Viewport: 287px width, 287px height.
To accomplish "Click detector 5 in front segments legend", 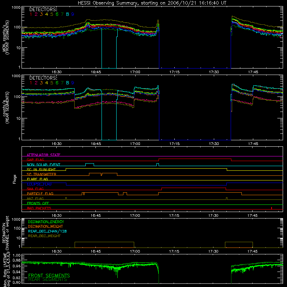I will tap(52, 14).
